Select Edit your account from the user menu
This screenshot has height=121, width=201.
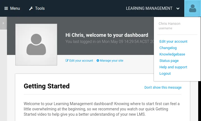[x=173, y=42]
